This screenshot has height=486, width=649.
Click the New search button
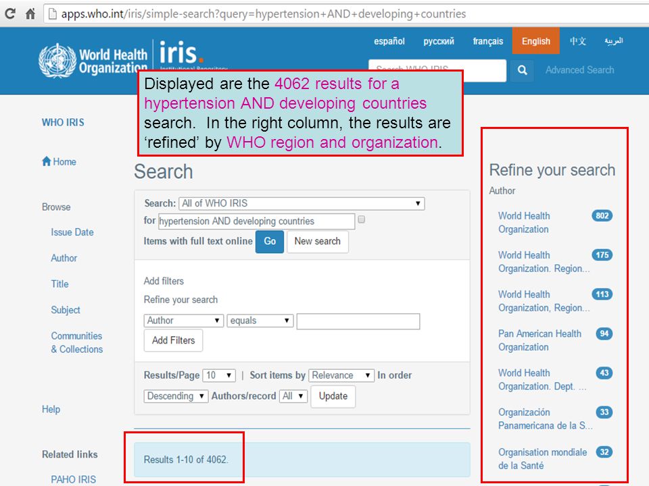tap(318, 242)
